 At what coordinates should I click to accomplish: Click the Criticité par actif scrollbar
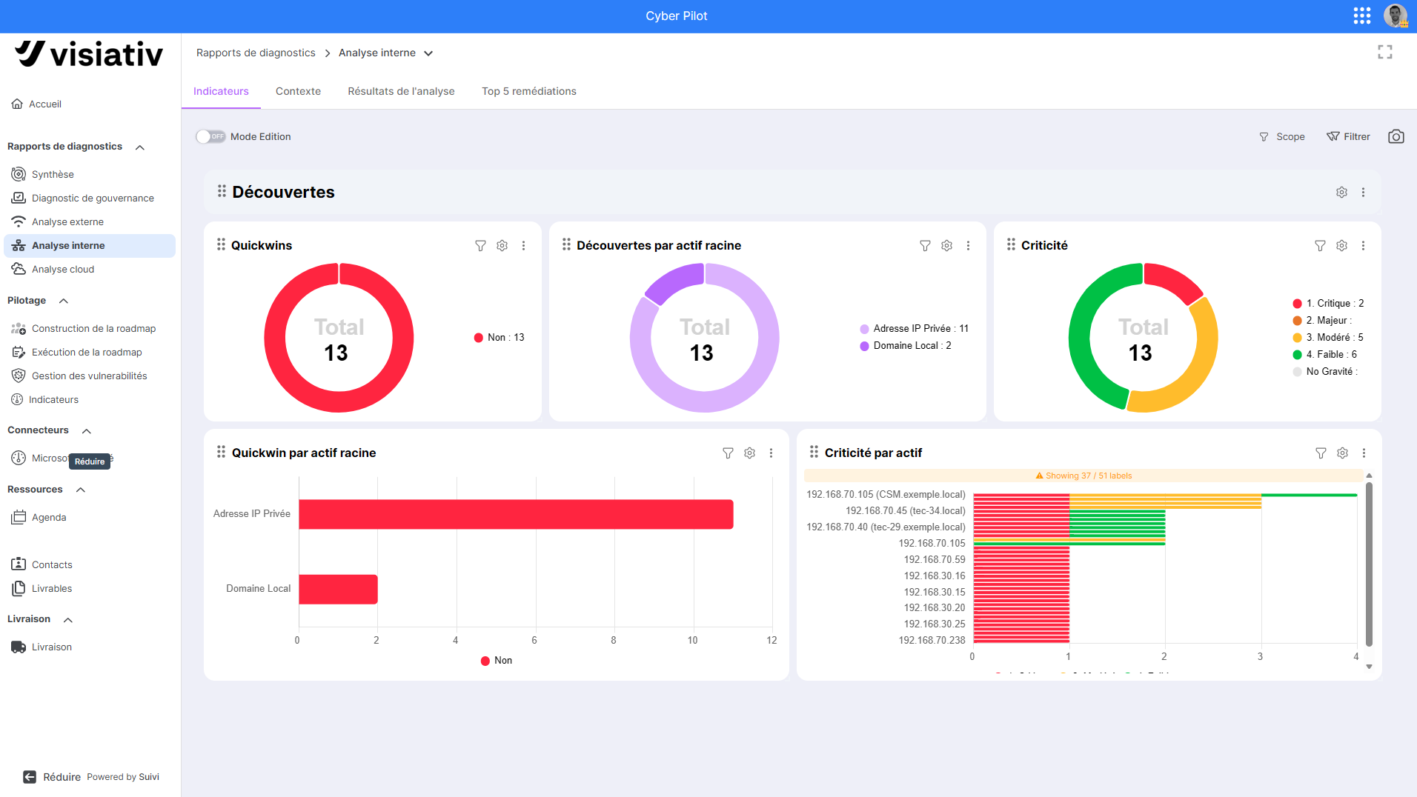coord(1369,564)
